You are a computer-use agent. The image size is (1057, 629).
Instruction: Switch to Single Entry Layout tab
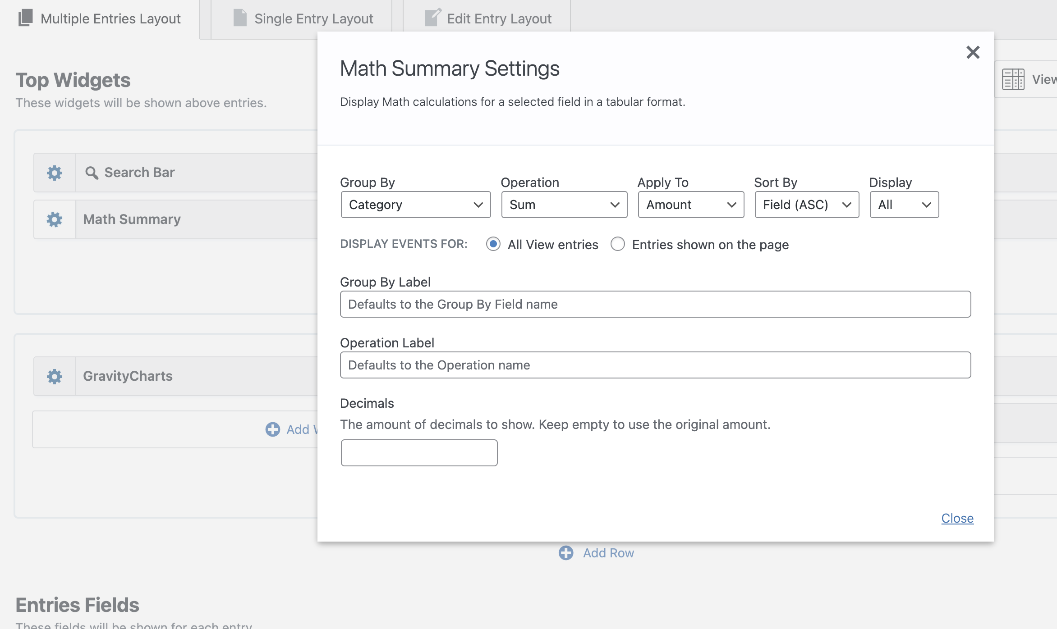(x=301, y=19)
